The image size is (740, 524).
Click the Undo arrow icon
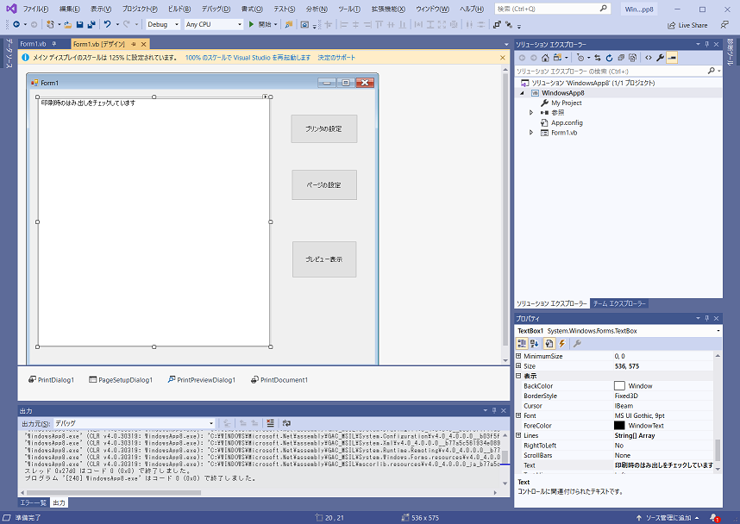pos(108,24)
